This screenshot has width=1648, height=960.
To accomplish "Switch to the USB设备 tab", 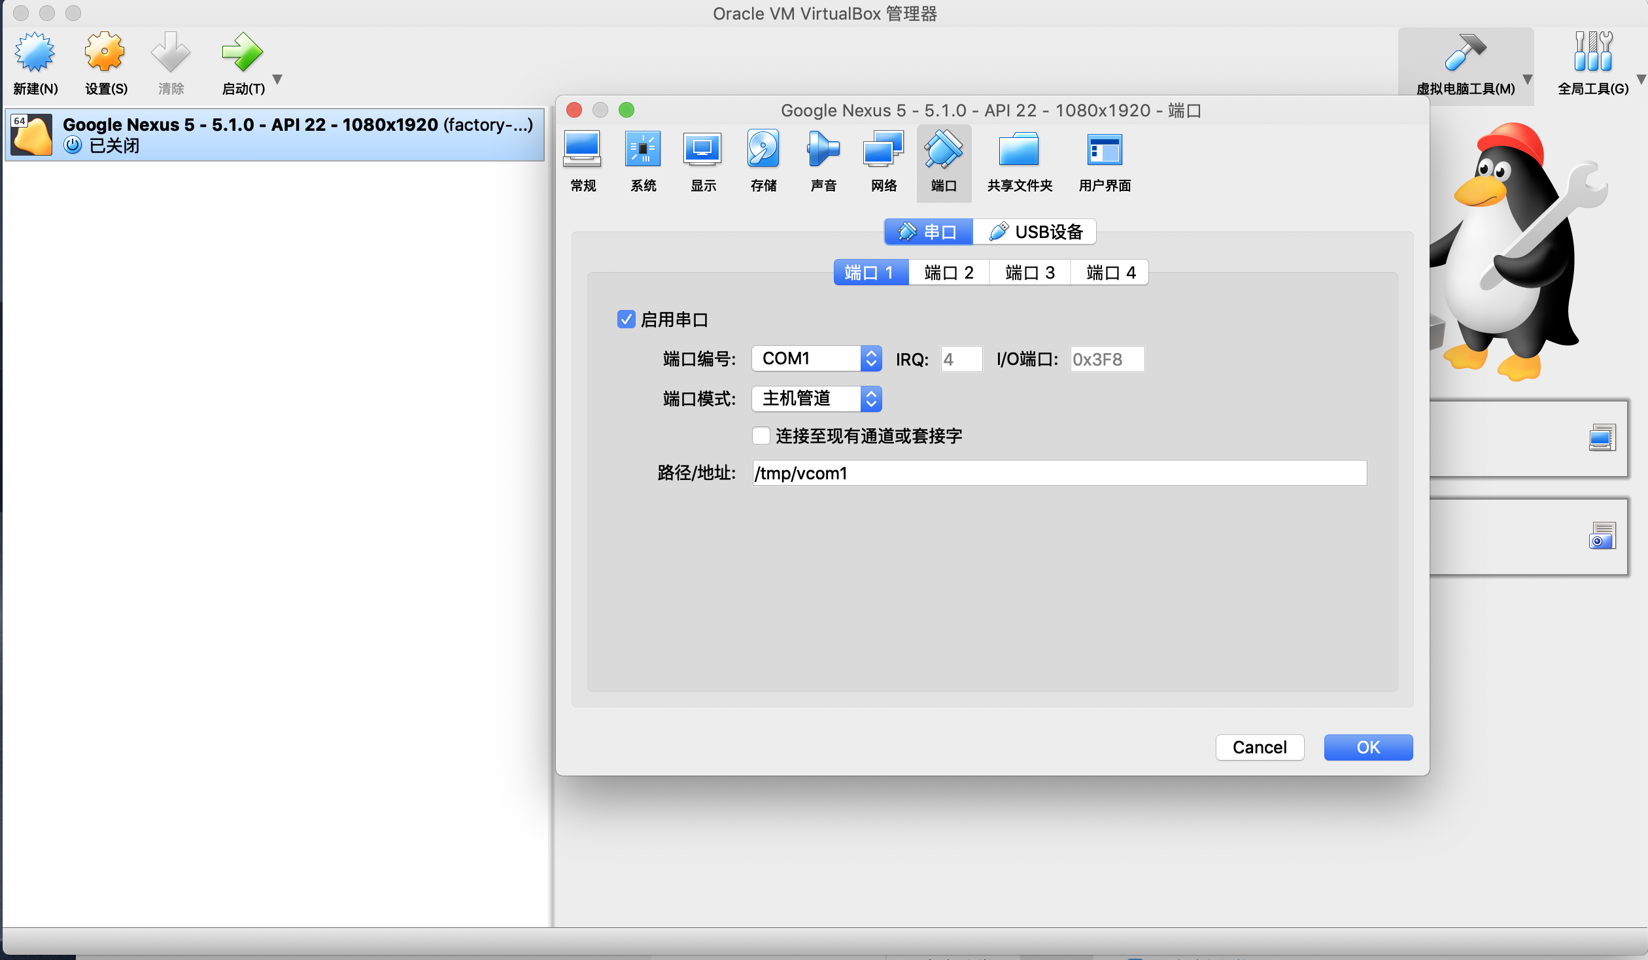I will (1035, 231).
